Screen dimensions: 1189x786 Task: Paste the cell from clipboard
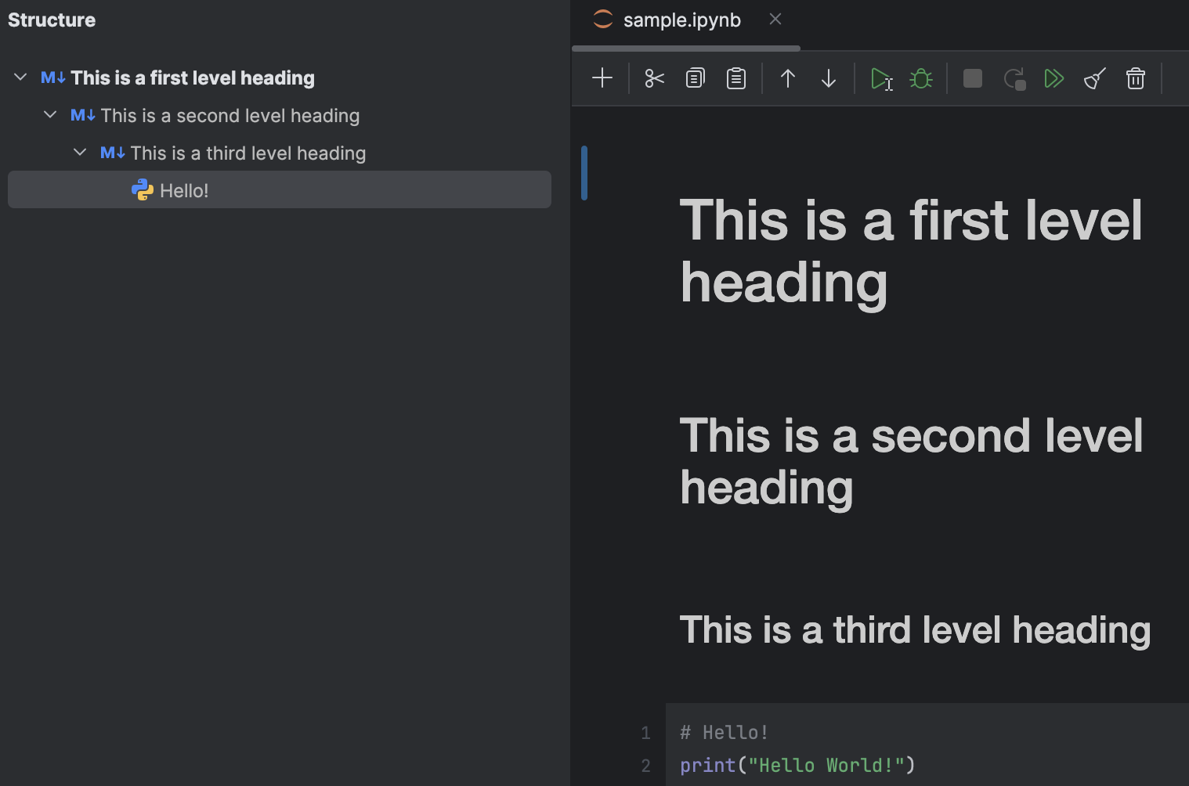click(x=735, y=78)
